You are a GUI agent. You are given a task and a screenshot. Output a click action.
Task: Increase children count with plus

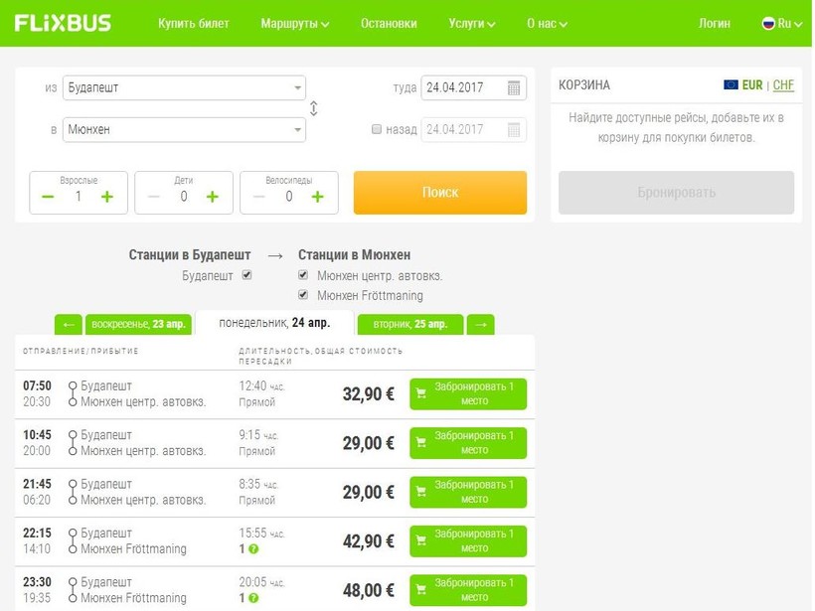pos(212,197)
